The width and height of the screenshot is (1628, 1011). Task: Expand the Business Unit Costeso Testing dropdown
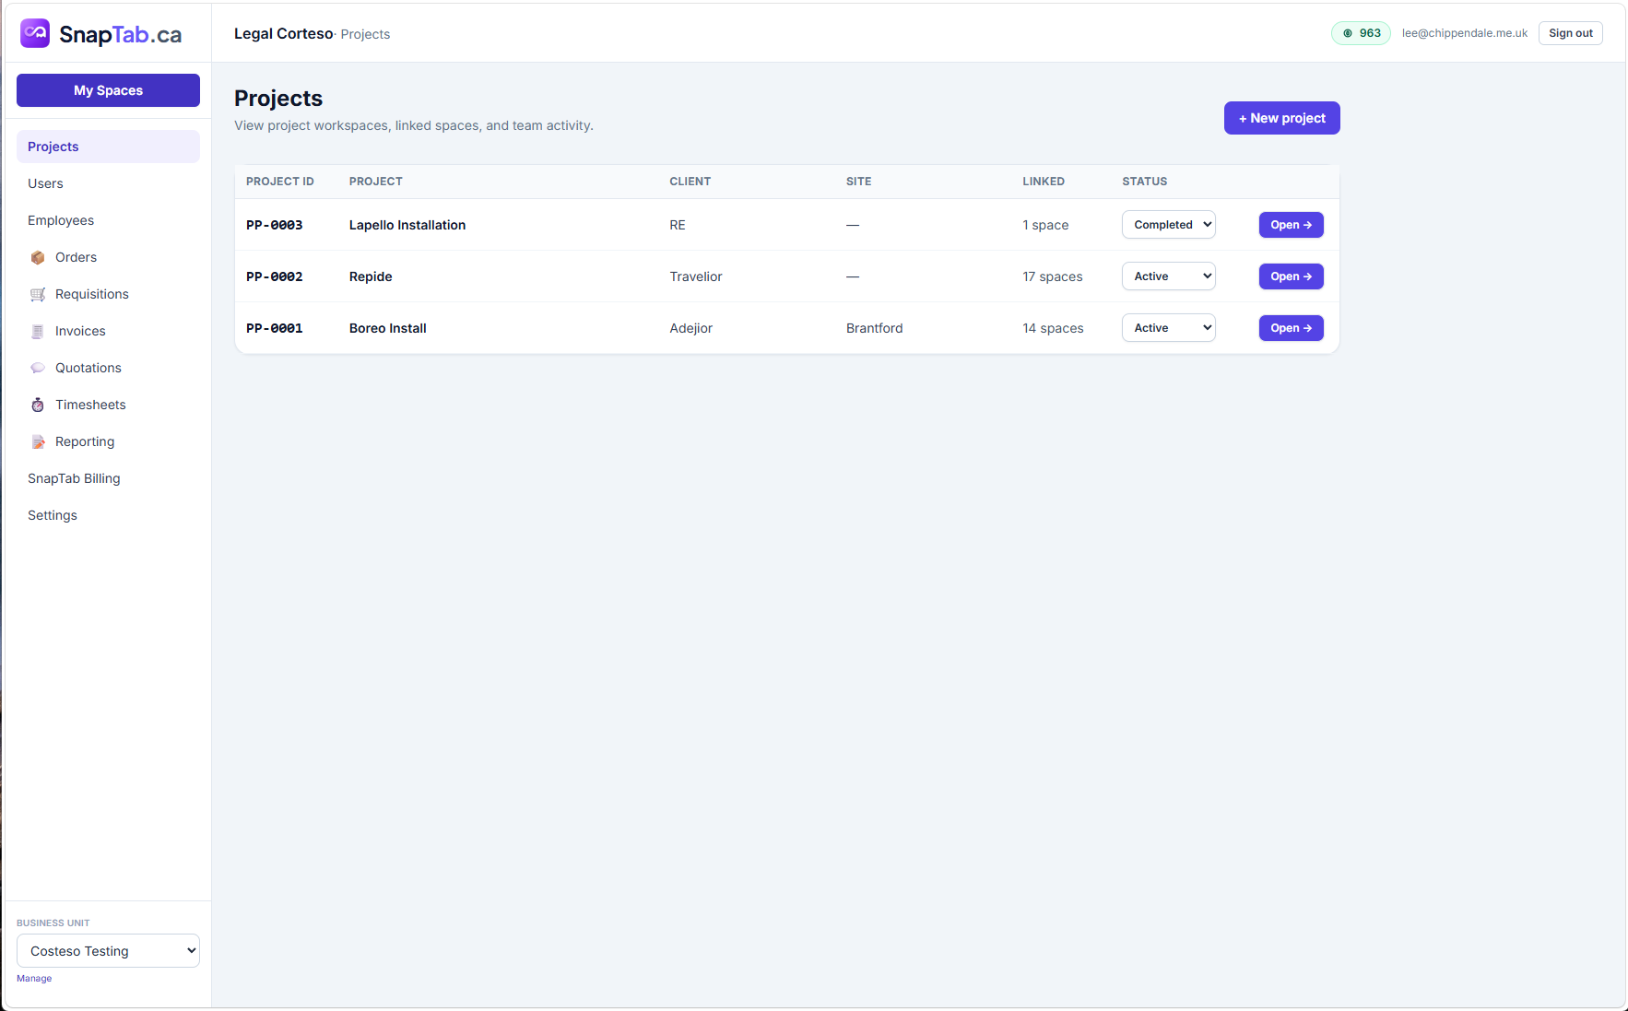(x=108, y=951)
